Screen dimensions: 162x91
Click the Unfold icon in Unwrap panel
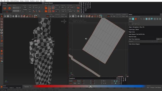click(5, 8)
